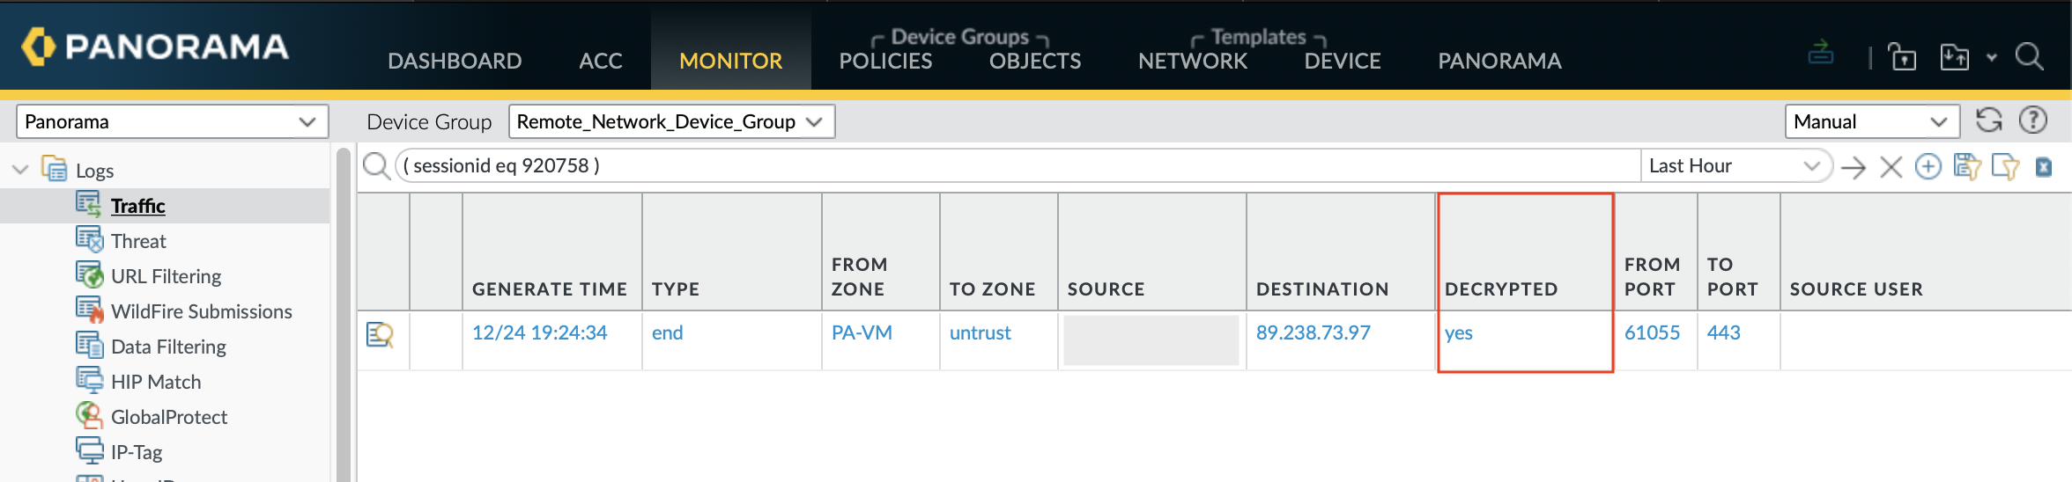Open the help question mark icon

pos(2033,120)
